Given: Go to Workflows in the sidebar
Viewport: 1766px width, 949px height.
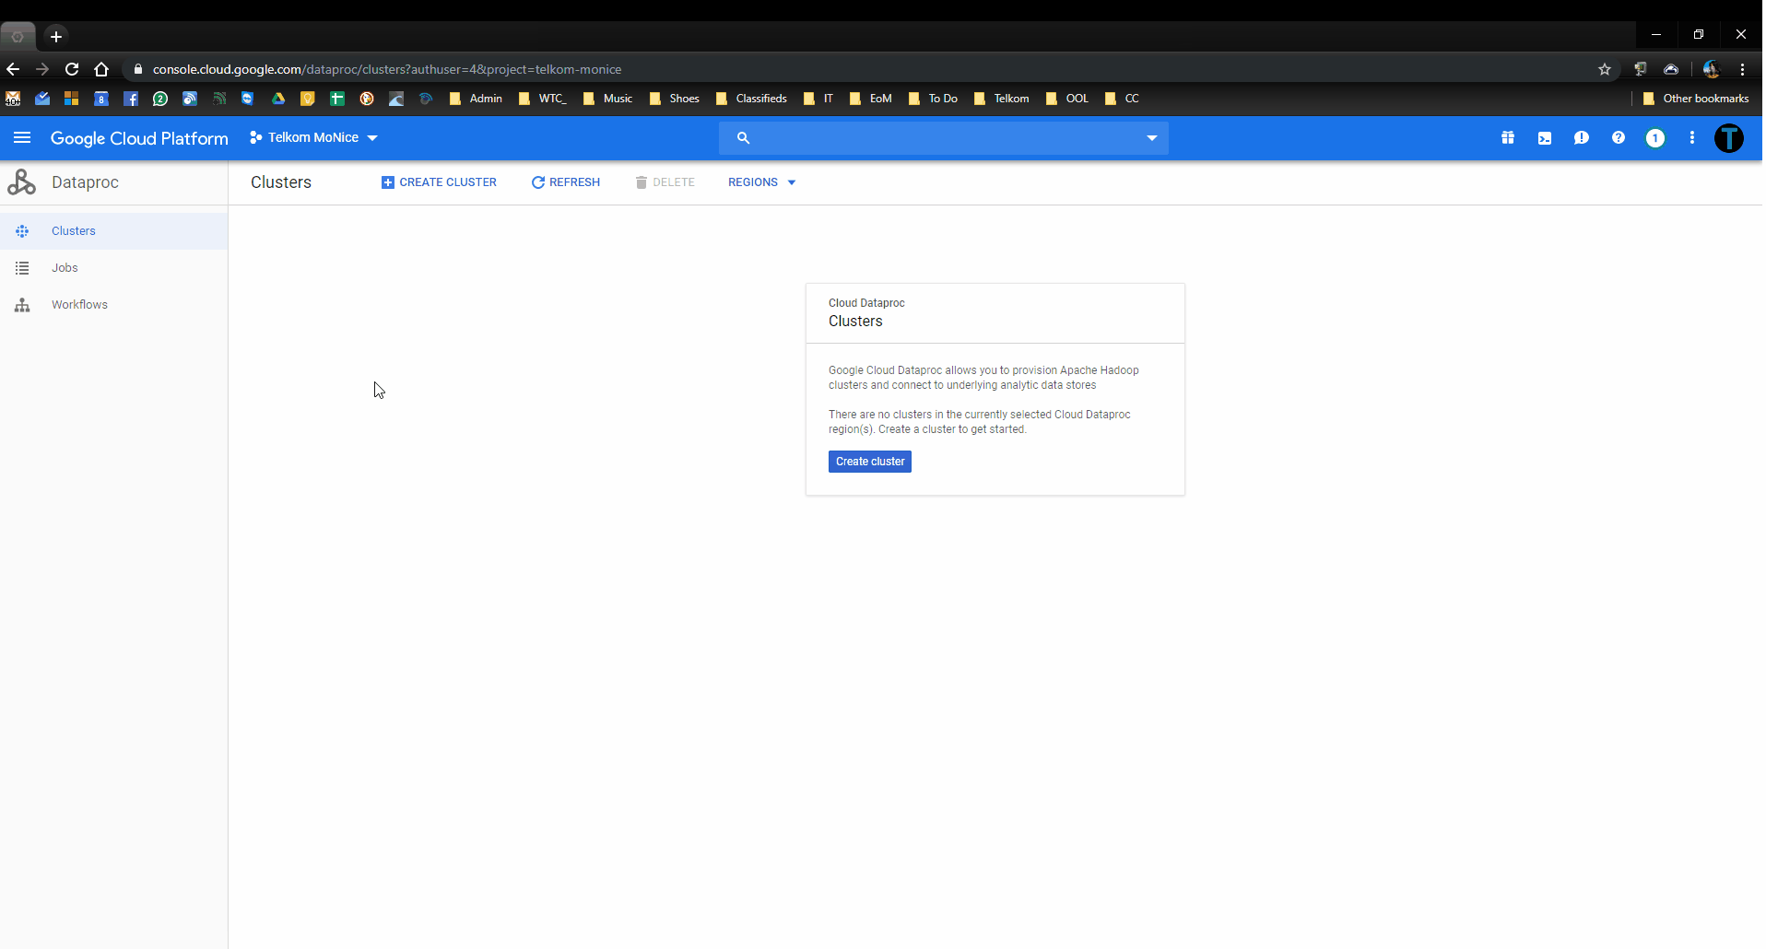Looking at the screenshot, I should tap(113, 305).
